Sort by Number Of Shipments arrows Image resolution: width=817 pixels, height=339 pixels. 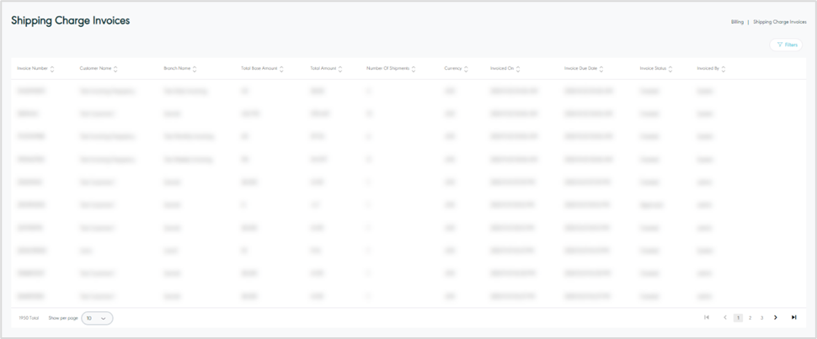pos(414,69)
